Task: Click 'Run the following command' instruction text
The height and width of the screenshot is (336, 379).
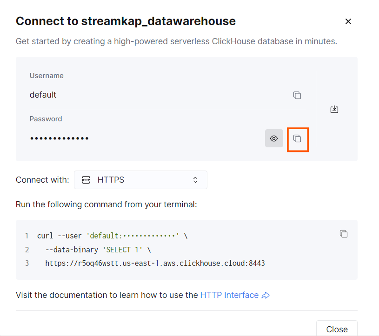Action: 106,204
